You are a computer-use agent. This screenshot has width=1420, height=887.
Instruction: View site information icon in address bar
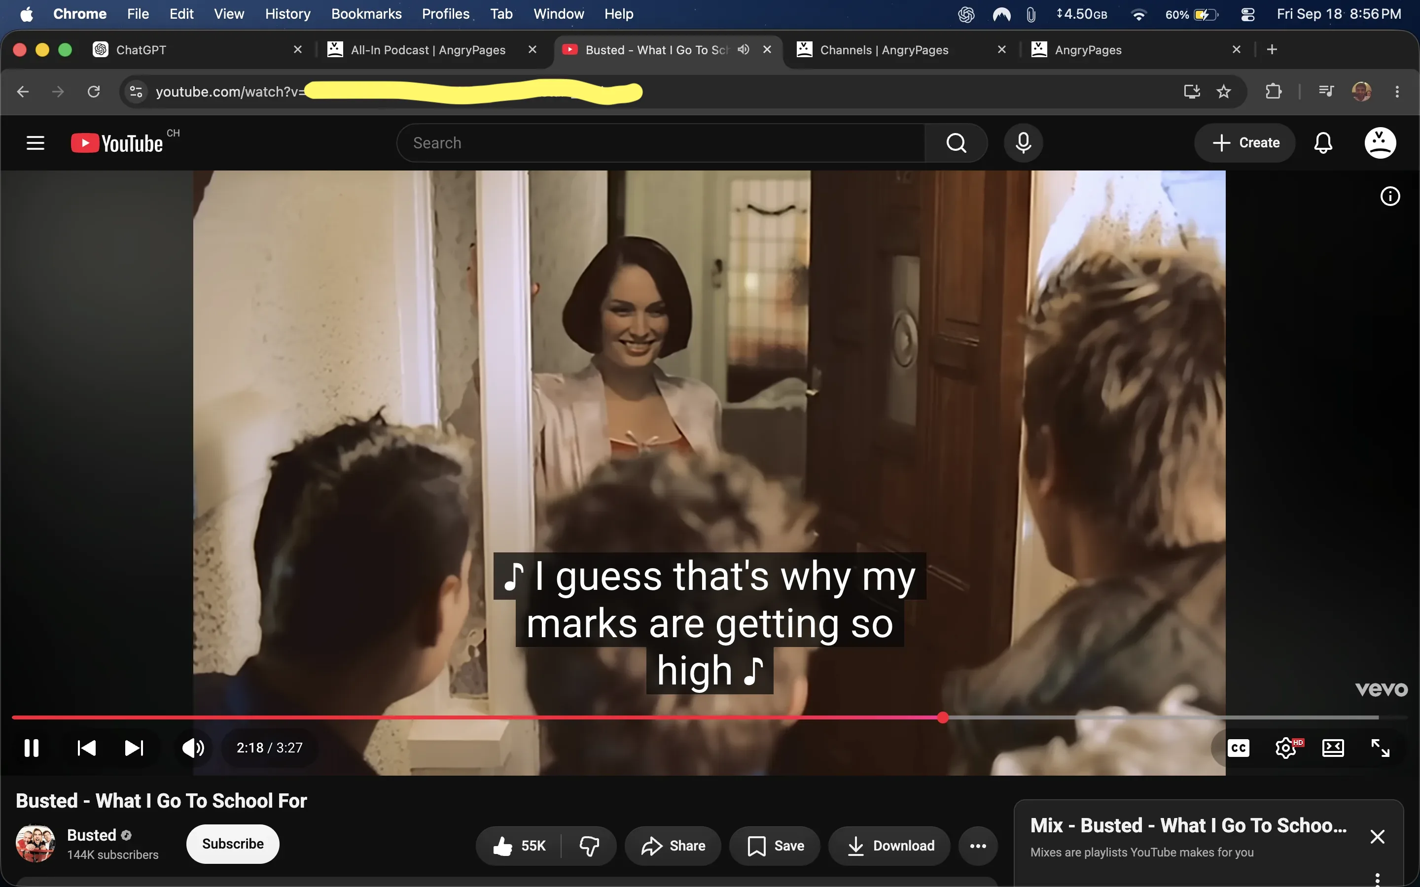(136, 92)
